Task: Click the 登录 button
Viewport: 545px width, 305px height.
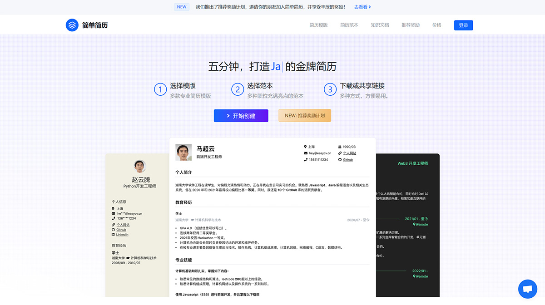Action: click(x=463, y=25)
